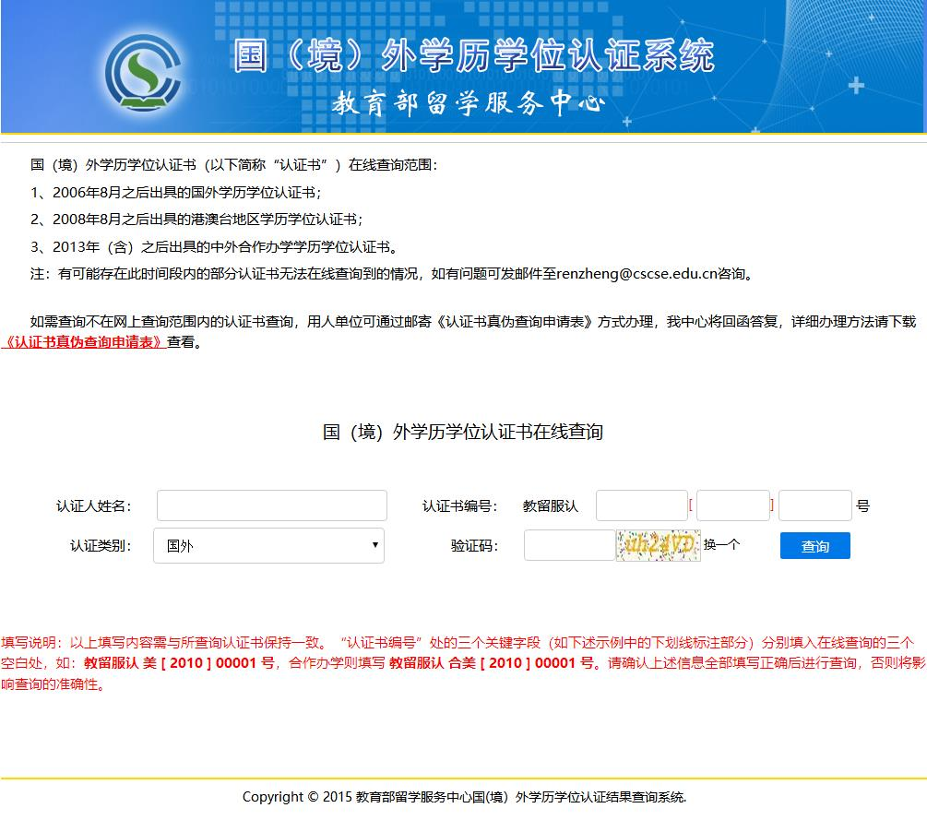This screenshot has height=832, width=927.
Task: Click the captcha image to refresh it
Action: pyautogui.click(x=658, y=545)
